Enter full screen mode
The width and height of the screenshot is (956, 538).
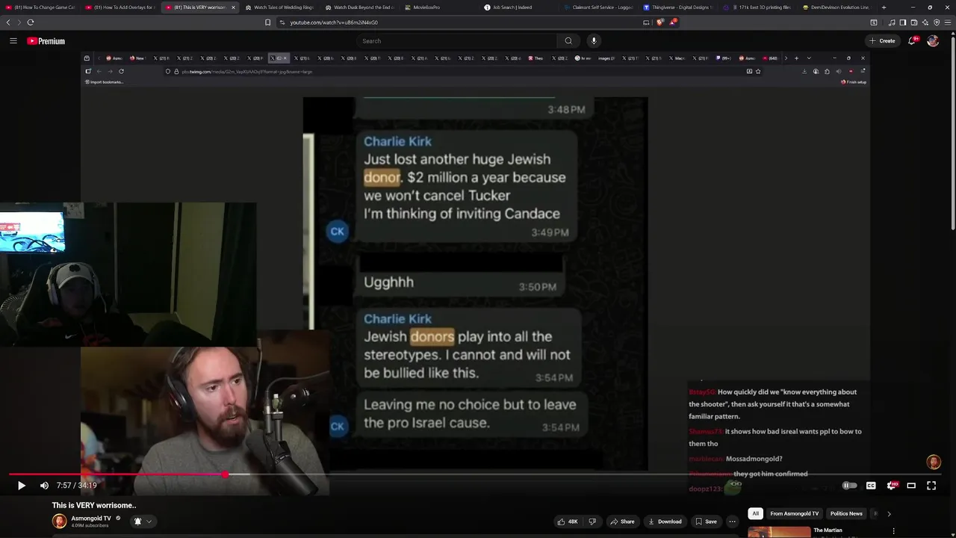[x=931, y=486]
